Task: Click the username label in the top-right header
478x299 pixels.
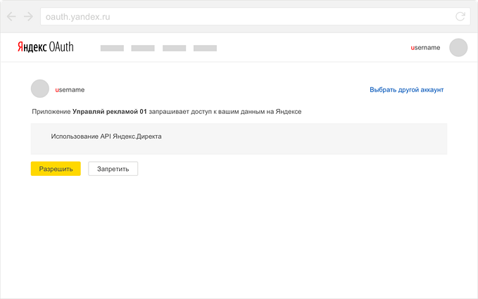Action: (425, 48)
